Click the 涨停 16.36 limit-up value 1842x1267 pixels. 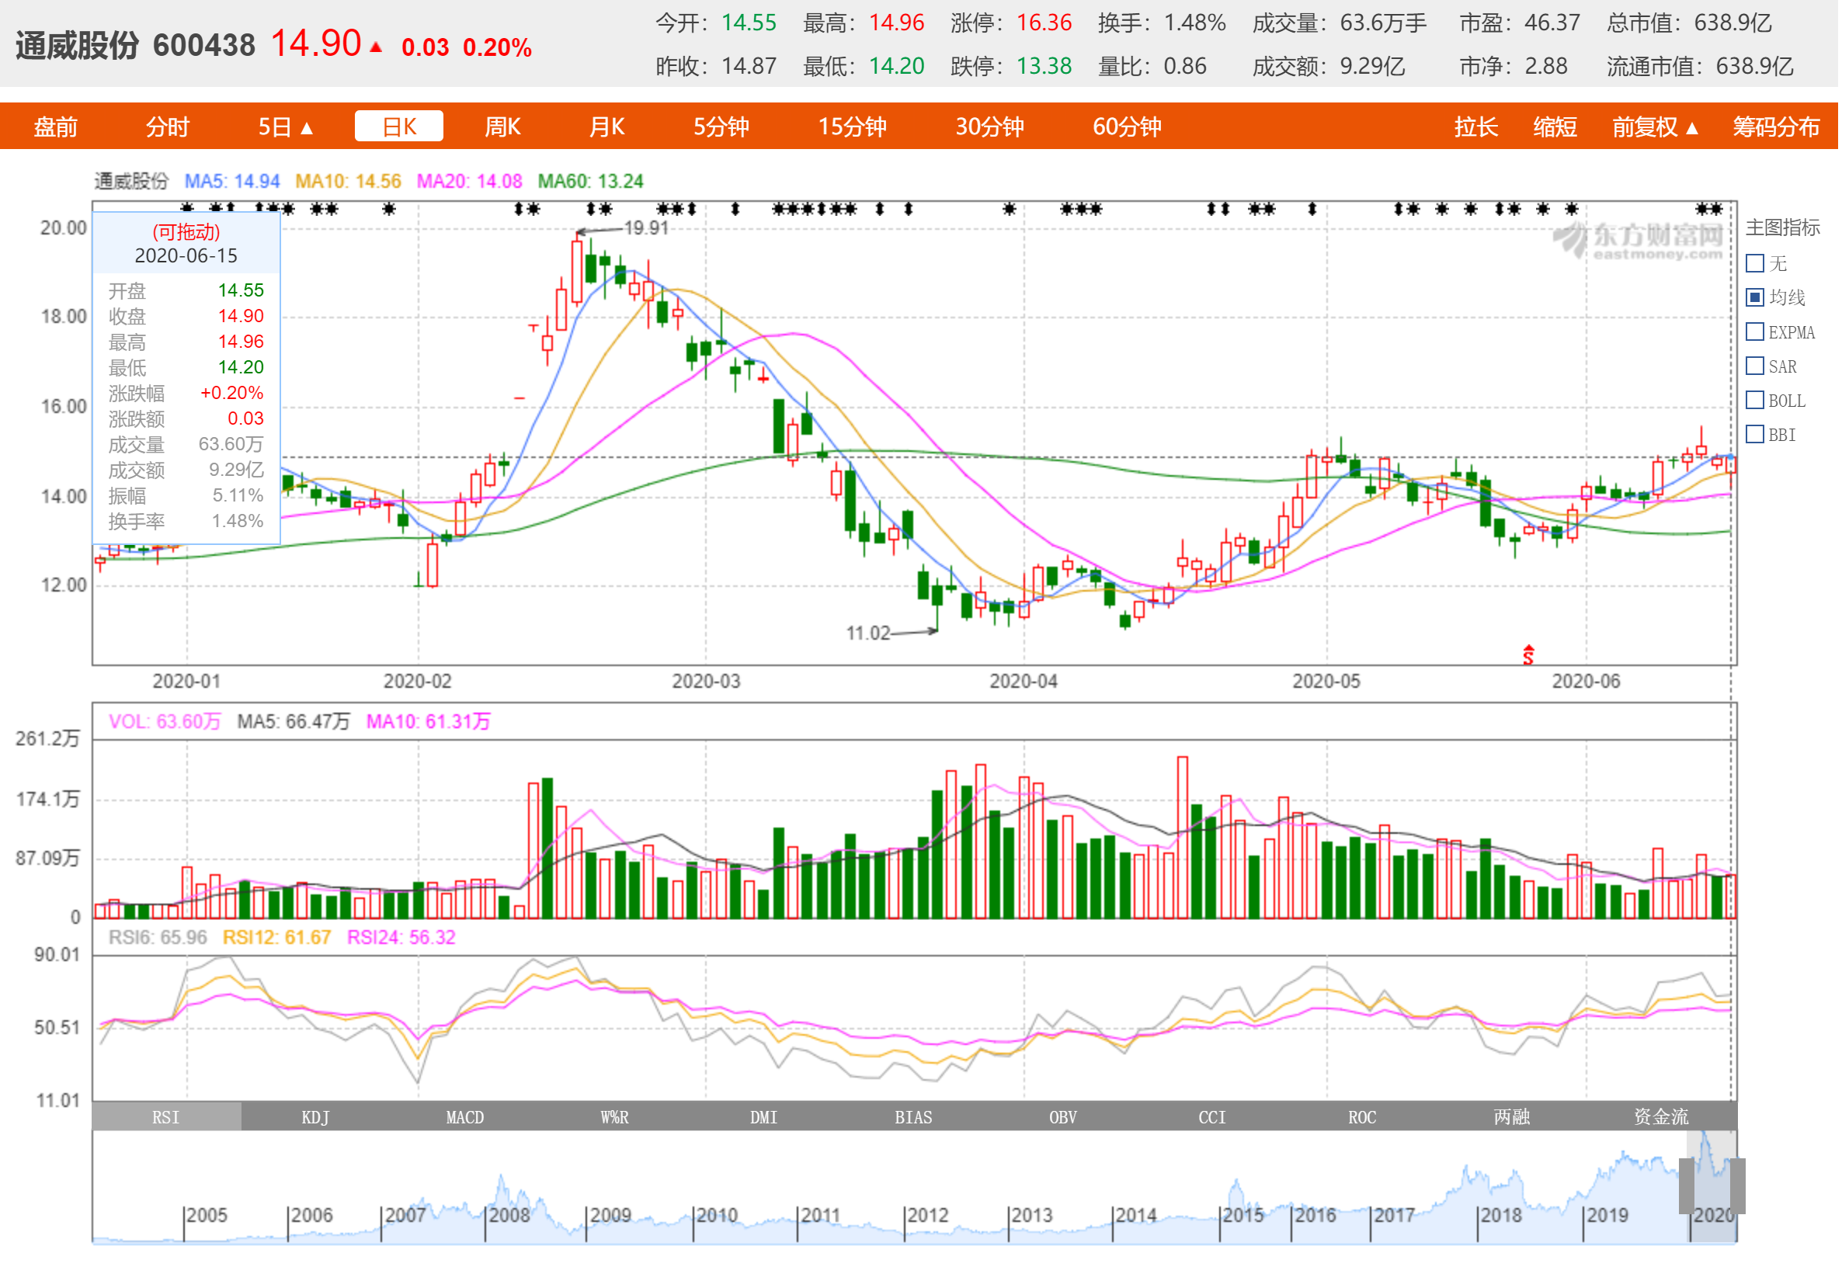pos(1044,23)
